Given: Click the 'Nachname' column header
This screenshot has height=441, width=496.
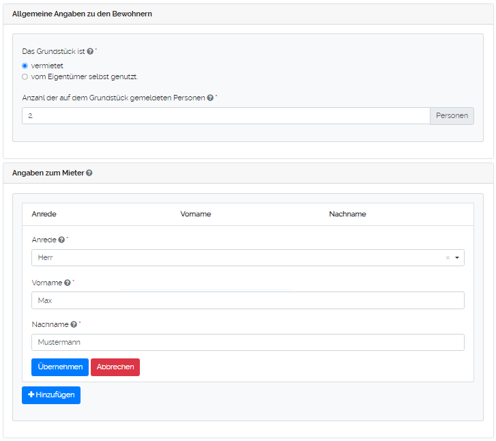Looking at the screenshot, I should [x=347, y=214].
